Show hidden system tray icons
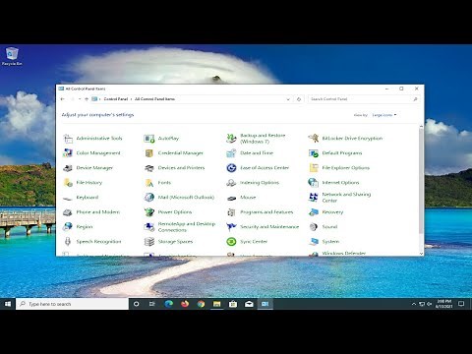The height and width of the screenshot is (354, 472). coord(414,304)
